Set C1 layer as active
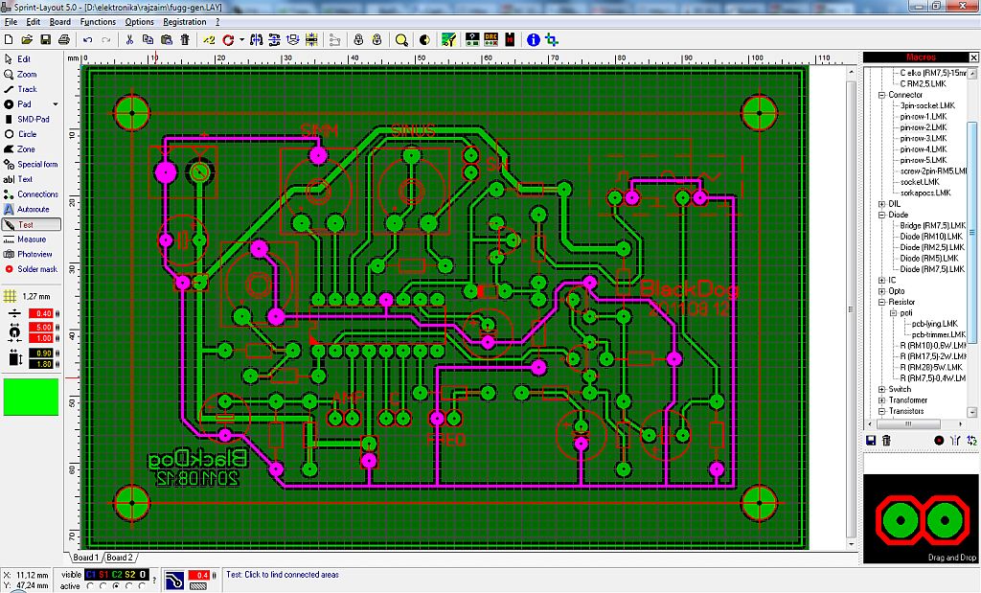Screen dimensions: 981x593 (91, 585)
